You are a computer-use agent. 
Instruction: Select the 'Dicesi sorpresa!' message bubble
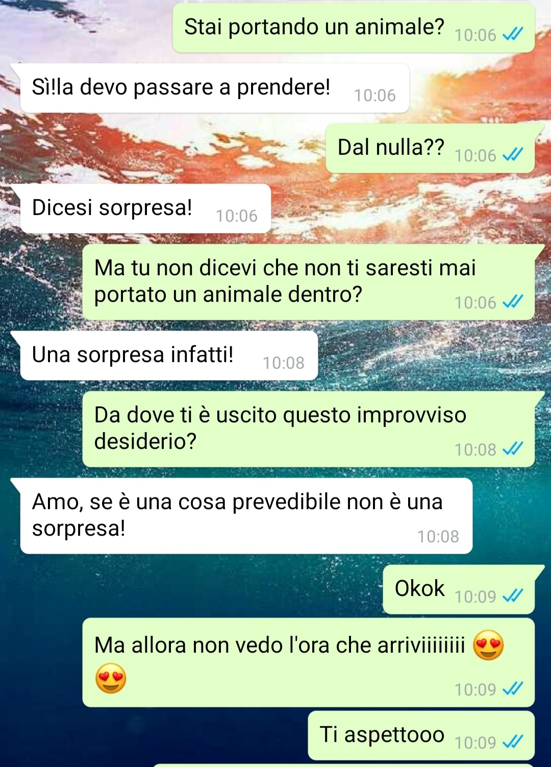coord(145,208)
